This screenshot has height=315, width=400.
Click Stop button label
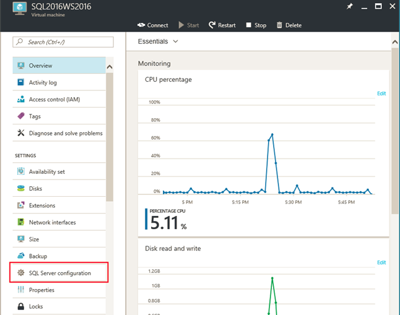pos(260,25)
